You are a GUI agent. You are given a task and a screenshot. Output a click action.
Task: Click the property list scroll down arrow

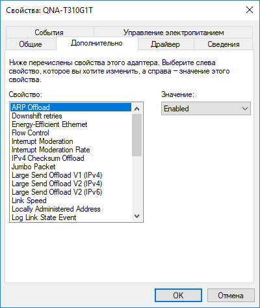click(137, 216)
